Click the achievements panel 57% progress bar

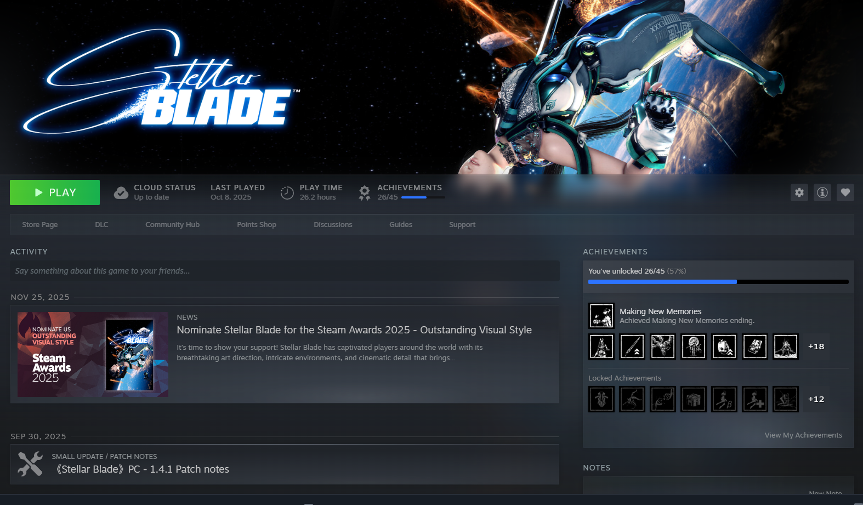(718, 282)
